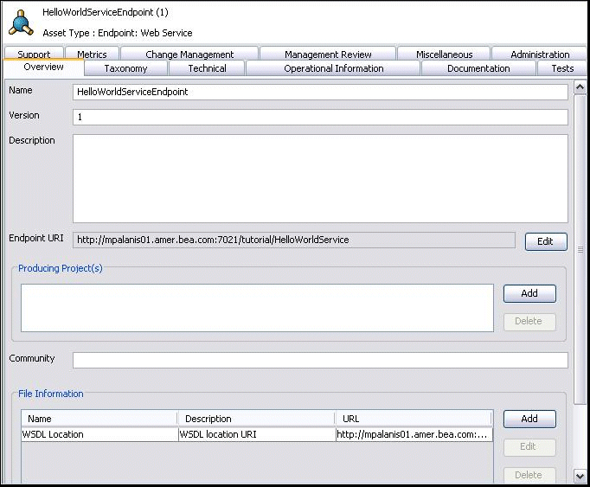
Task: Open the Miscellaneous tab
Action: pos(444,54)
